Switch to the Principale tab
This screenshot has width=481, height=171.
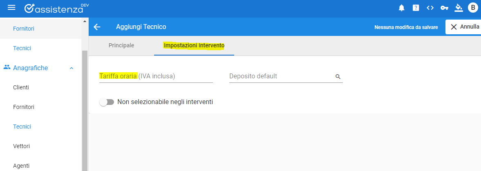click(x=121, y=45)
